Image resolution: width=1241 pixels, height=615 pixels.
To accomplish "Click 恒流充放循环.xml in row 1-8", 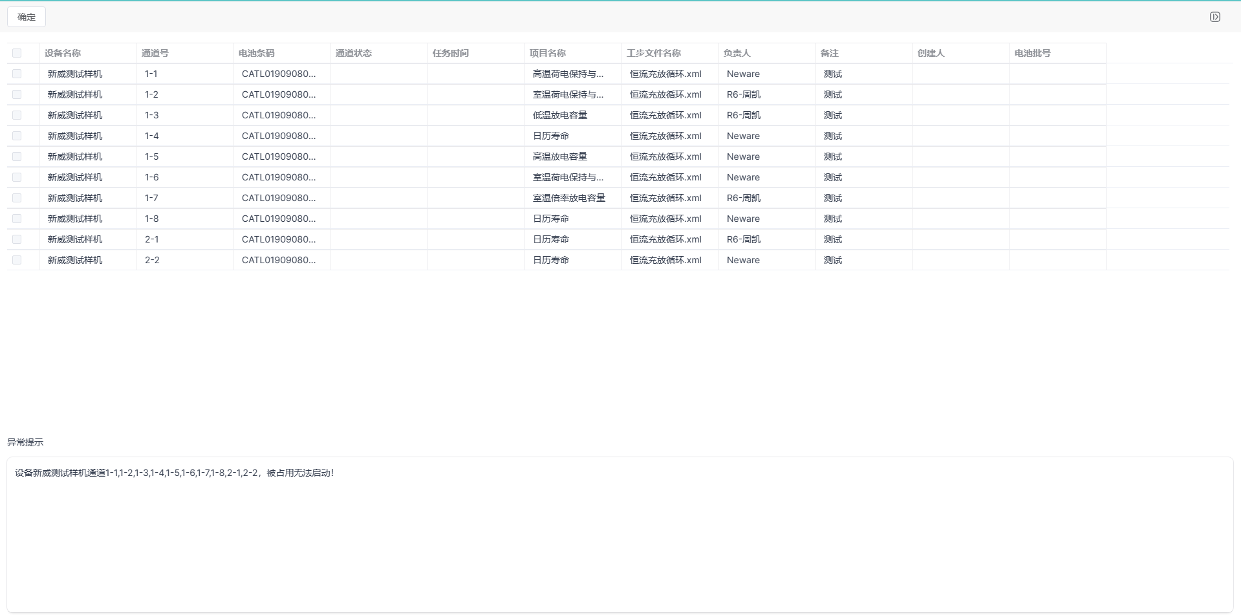I will pyautogui.click(x=665, y=219).
